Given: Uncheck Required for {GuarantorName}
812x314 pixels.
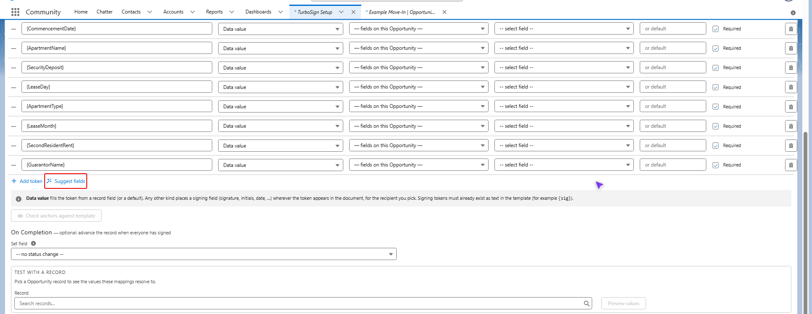Looking at the screenshot, I should tap(716, 165).
